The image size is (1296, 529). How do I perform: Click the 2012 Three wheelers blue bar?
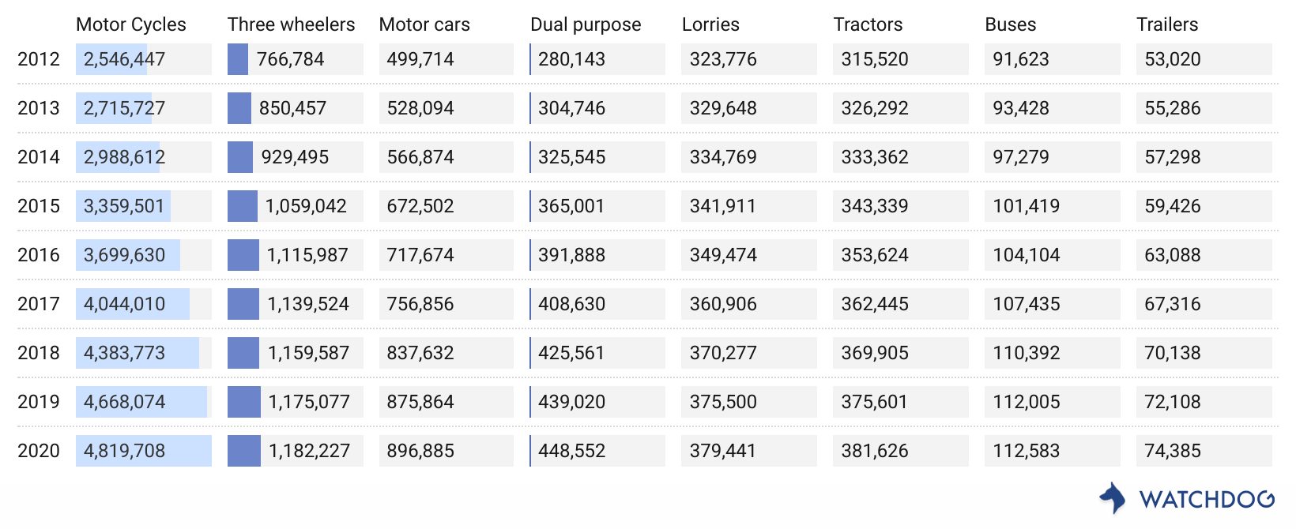[x=238, y=59]
